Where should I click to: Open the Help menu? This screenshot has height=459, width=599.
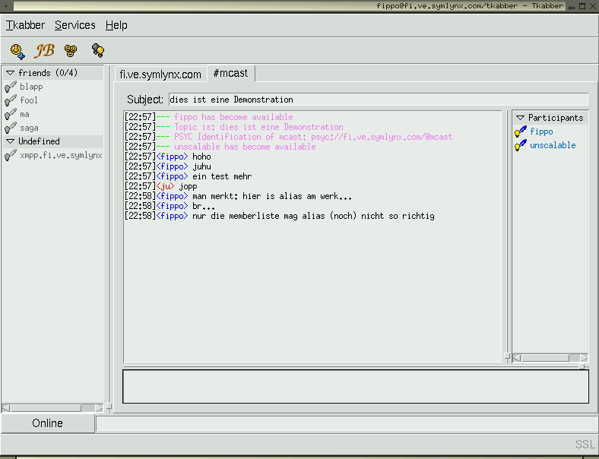coord(116,25)
